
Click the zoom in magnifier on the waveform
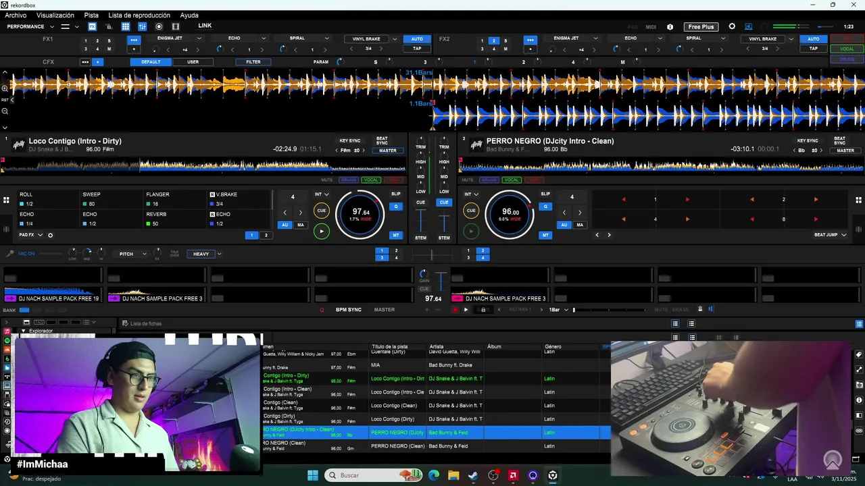click(5, 88)
